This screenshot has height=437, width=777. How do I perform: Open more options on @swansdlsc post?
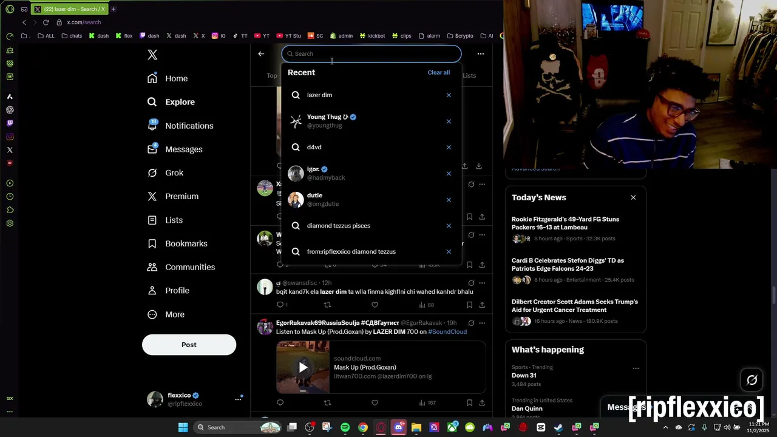tap(482, 283)
